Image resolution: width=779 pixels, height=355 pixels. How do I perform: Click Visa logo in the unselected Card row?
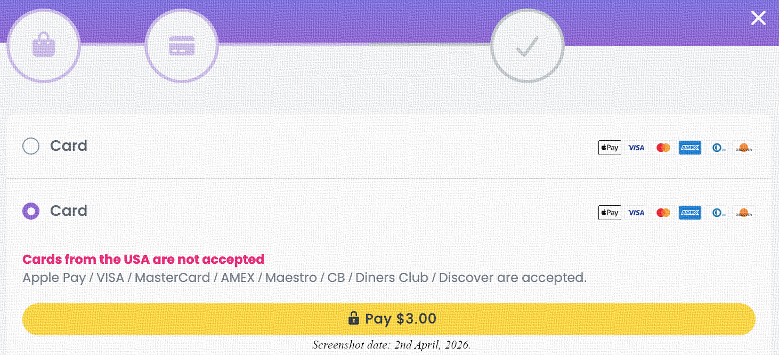point(636,148)
